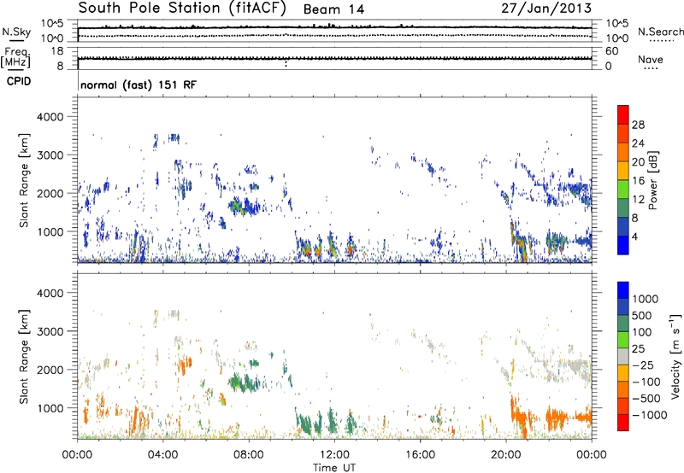684x473 pixels.
Task: Click the '28' value on the Power color bar
Action: point(638,125)
